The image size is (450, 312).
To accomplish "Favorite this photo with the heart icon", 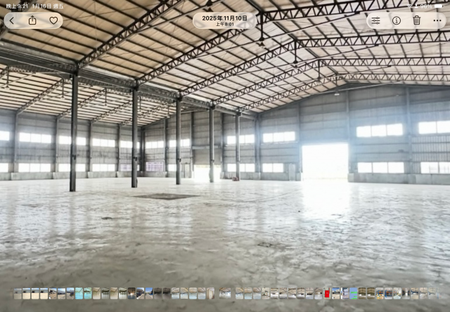I will pyautogui.click(x=53, y=20).
